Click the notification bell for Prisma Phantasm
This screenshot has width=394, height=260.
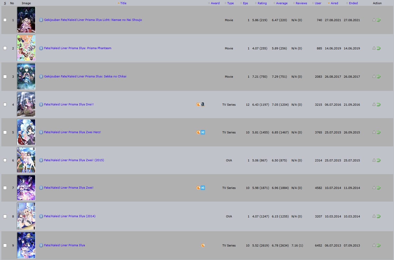374,48
